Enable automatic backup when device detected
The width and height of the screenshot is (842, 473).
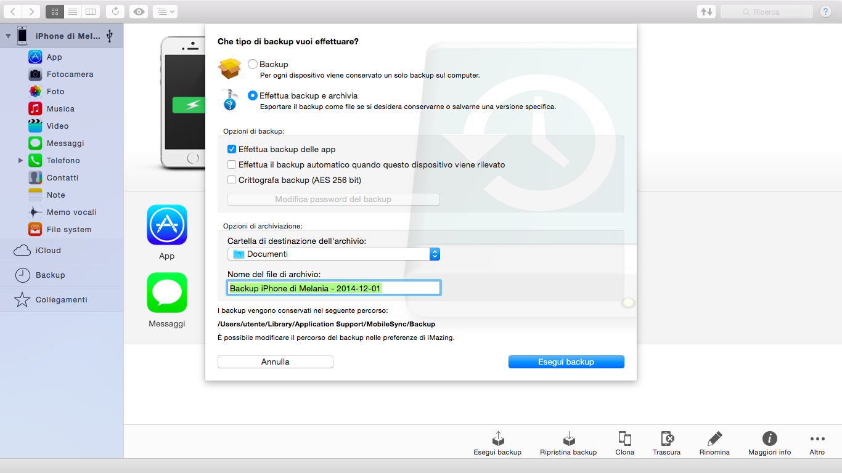[232, 164]
